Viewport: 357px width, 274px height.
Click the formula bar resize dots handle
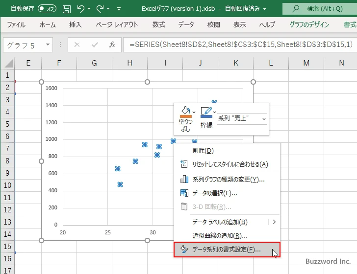60,45
